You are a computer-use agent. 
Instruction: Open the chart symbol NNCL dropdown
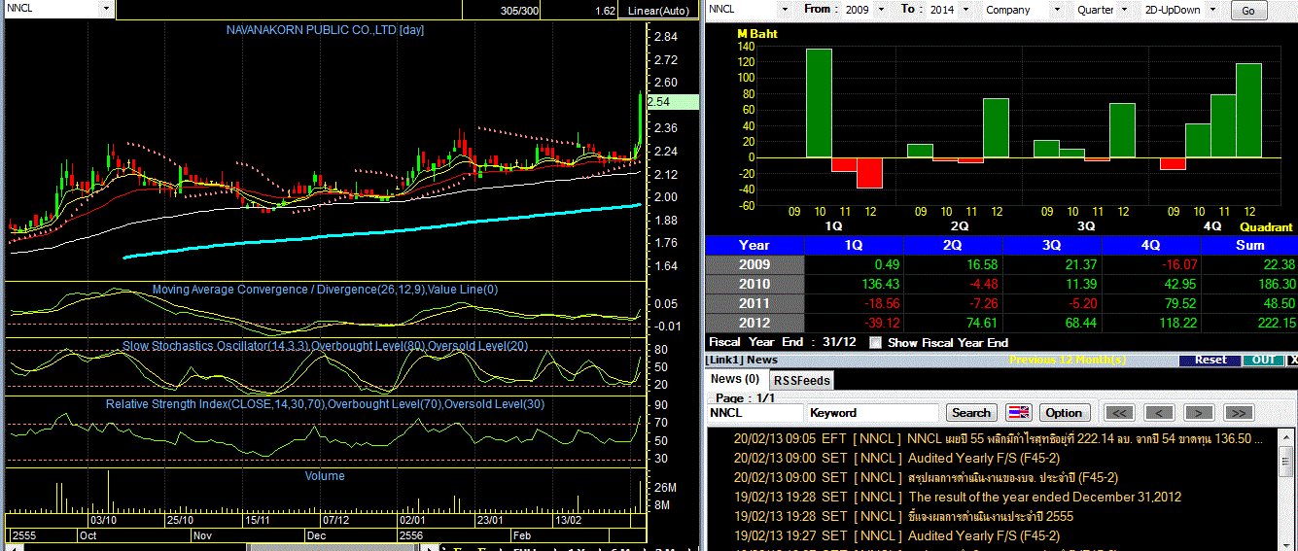pyautogui.click(x=57, y=9)
